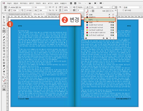Viewport: 143px width, 111px height.
Task: Open the character style [없음] dropdown
Action: point(140,7)
